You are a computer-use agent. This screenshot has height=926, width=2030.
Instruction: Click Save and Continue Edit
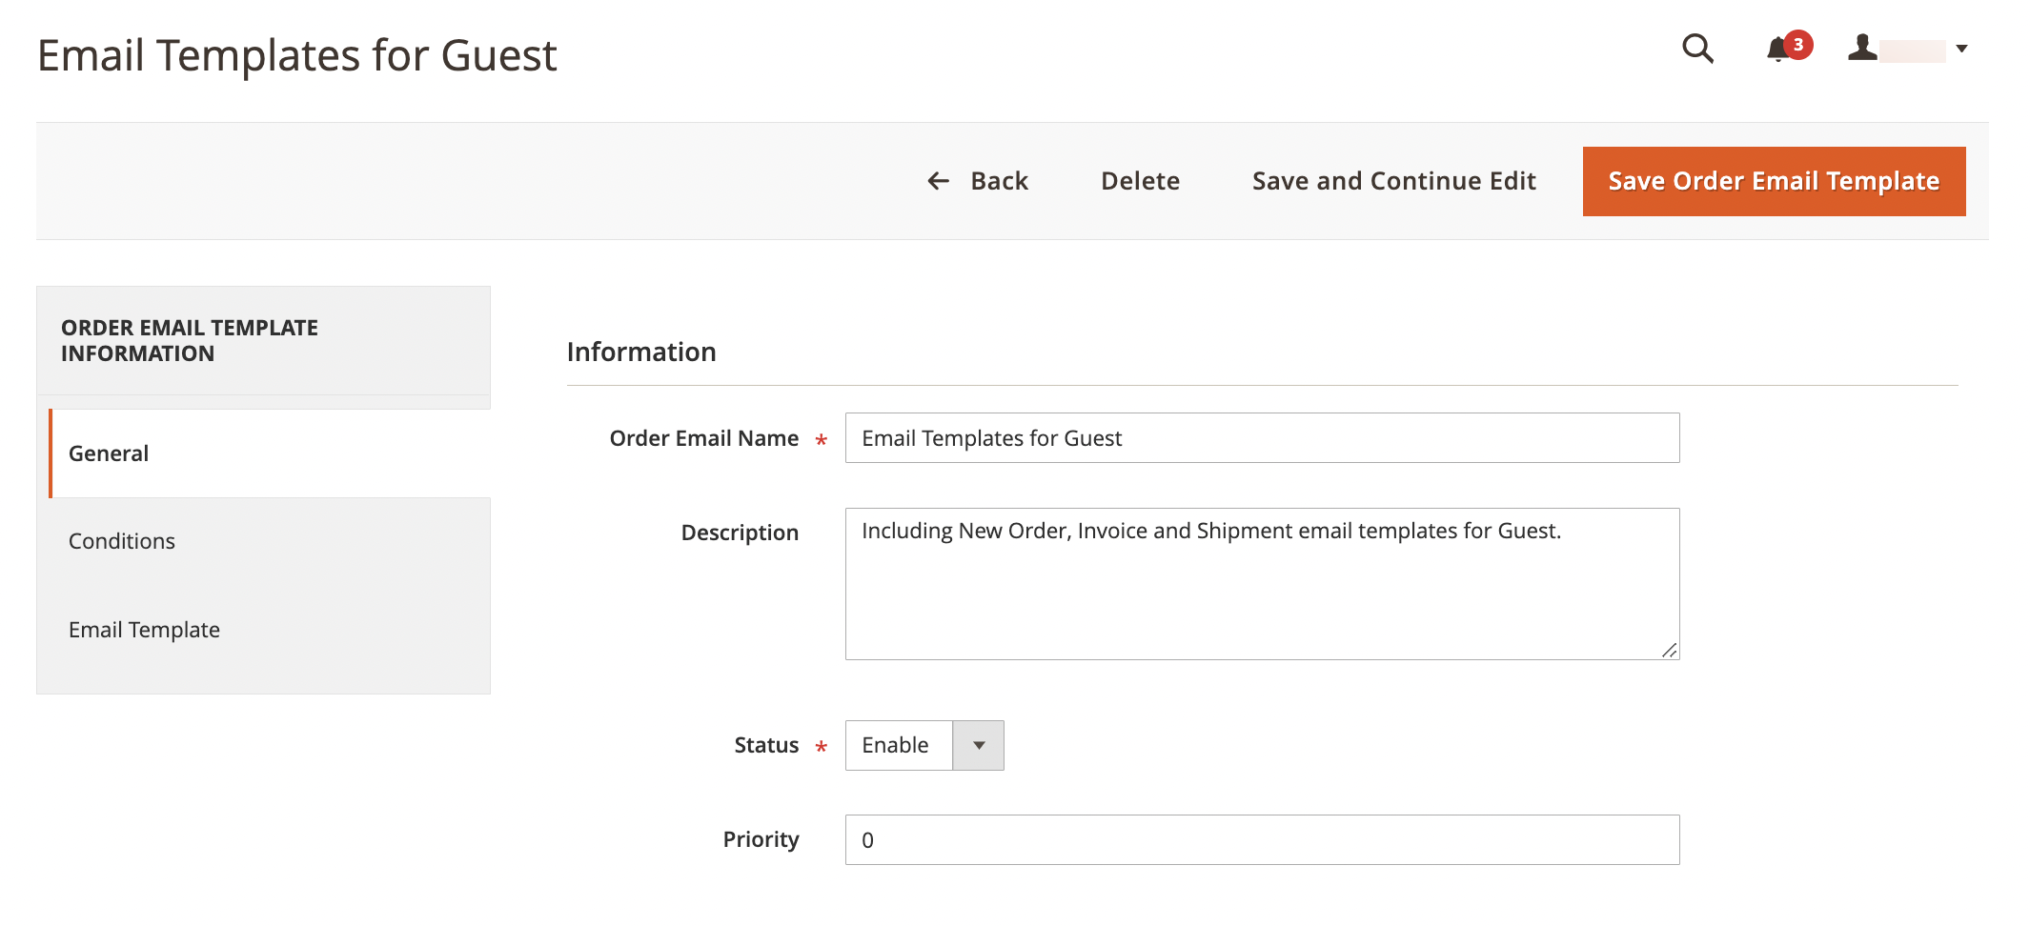coord(1393,181)
